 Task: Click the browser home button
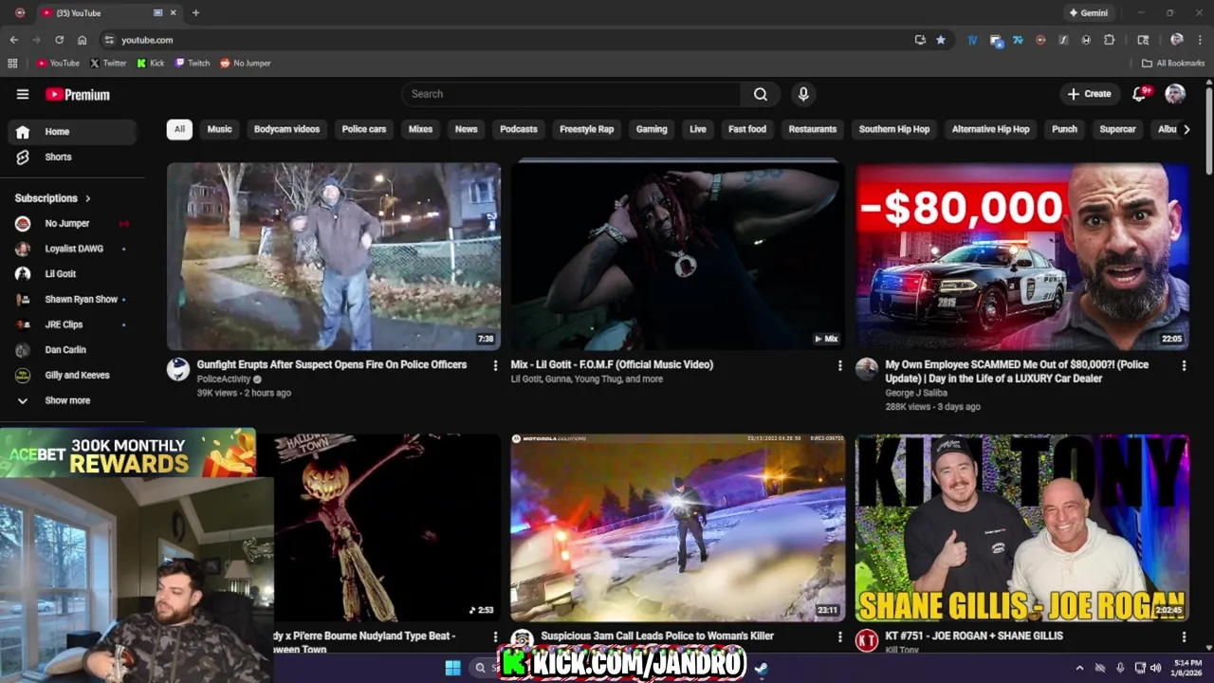click(82, 40)
